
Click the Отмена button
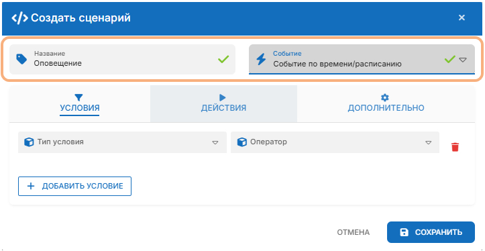[x=354, y=232]
